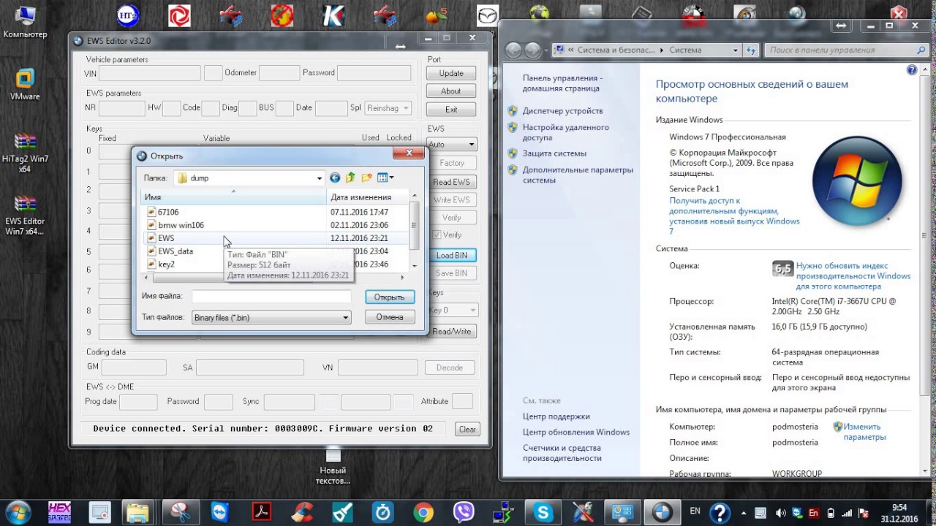
Task: Select the key2 file
Action: point(166,264)
